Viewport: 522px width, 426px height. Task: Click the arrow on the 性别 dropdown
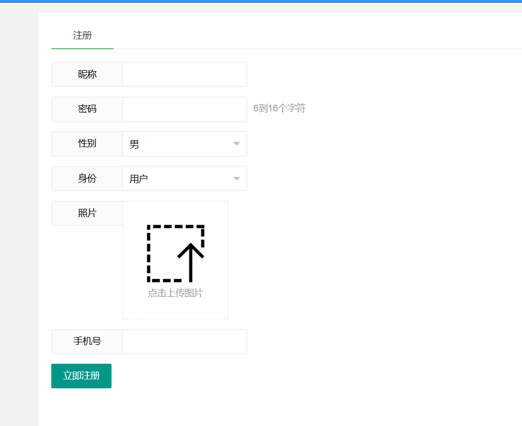tap(236, 144)
